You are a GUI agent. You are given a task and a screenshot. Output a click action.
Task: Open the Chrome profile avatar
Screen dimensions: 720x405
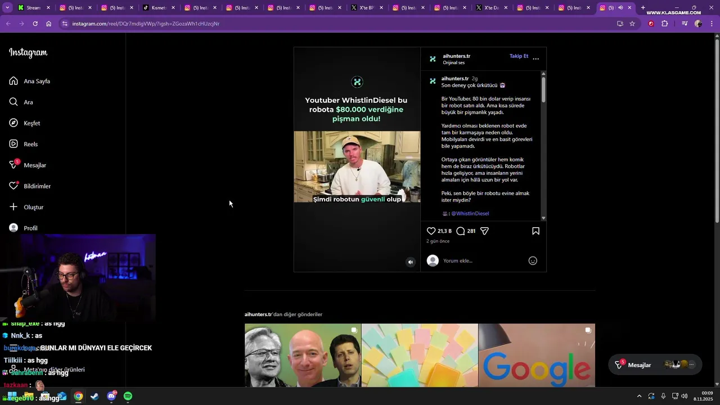click(698, 24)
